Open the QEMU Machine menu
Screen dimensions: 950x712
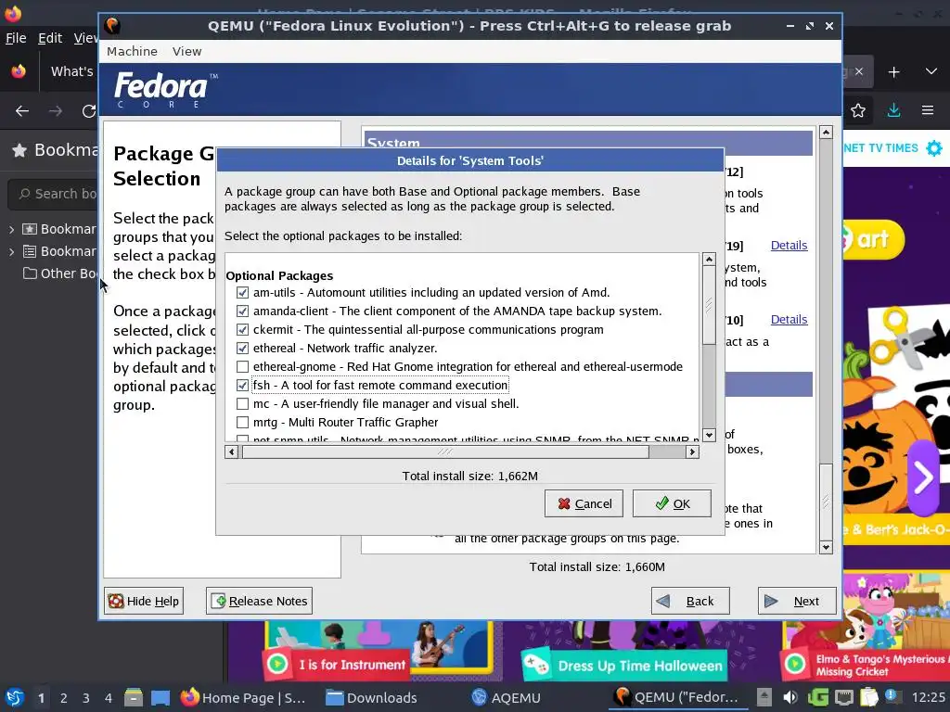tap(132, 52)
